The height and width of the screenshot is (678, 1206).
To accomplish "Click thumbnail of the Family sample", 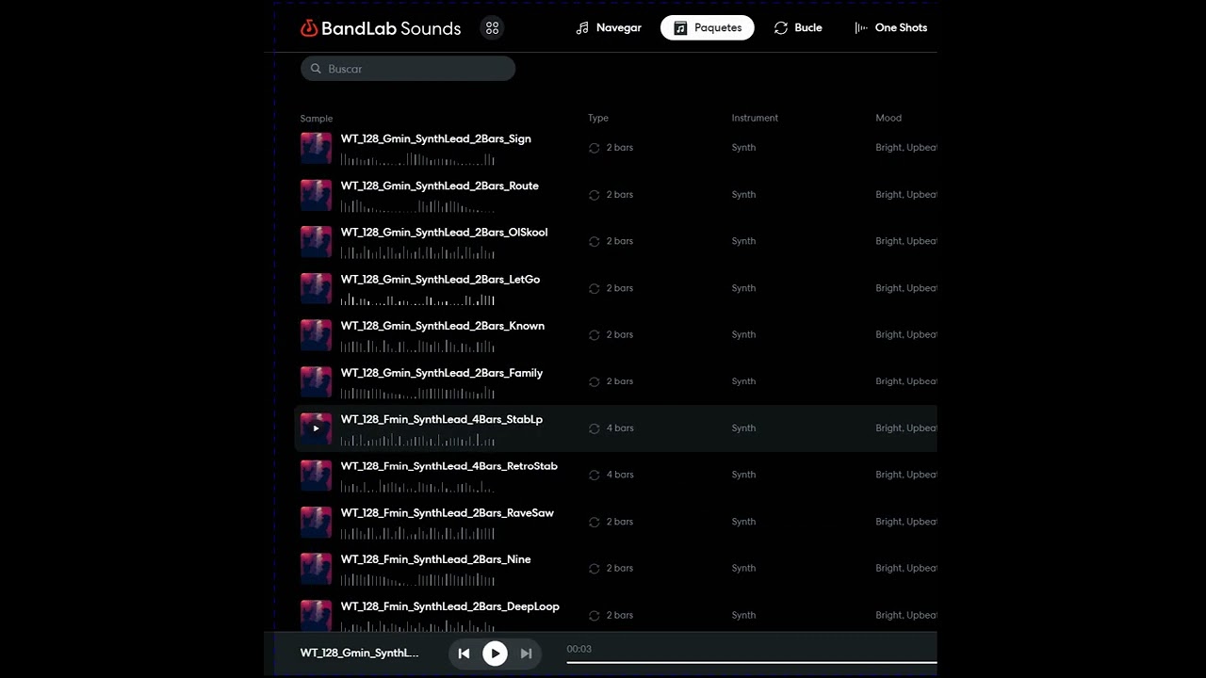I will 316,381.
